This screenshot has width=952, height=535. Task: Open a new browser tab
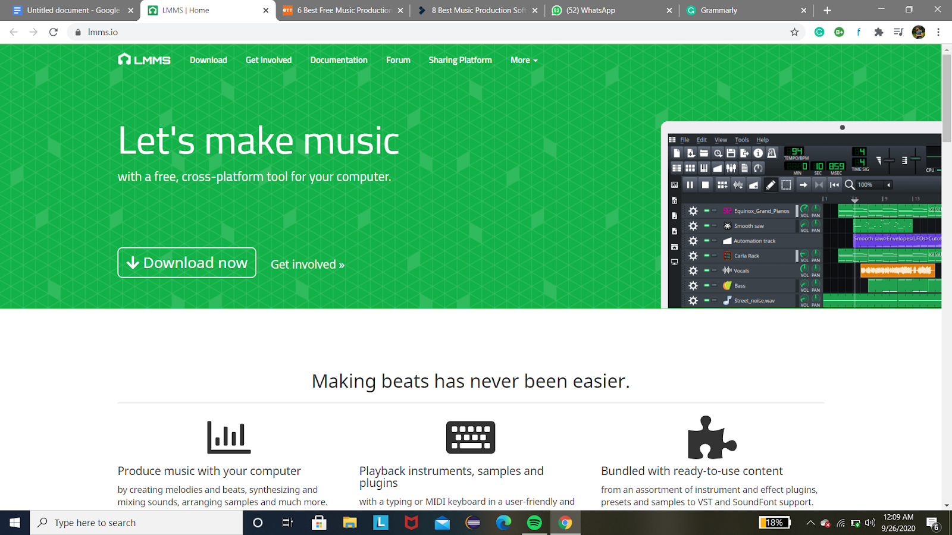tap(827, 10)
